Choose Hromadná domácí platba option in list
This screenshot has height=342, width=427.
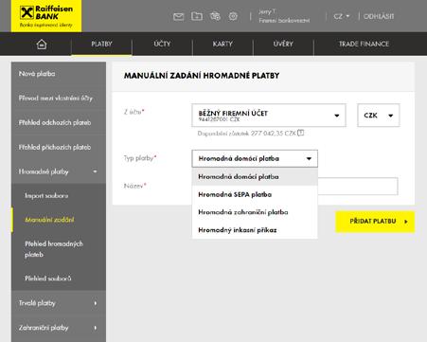pos(255,177)
